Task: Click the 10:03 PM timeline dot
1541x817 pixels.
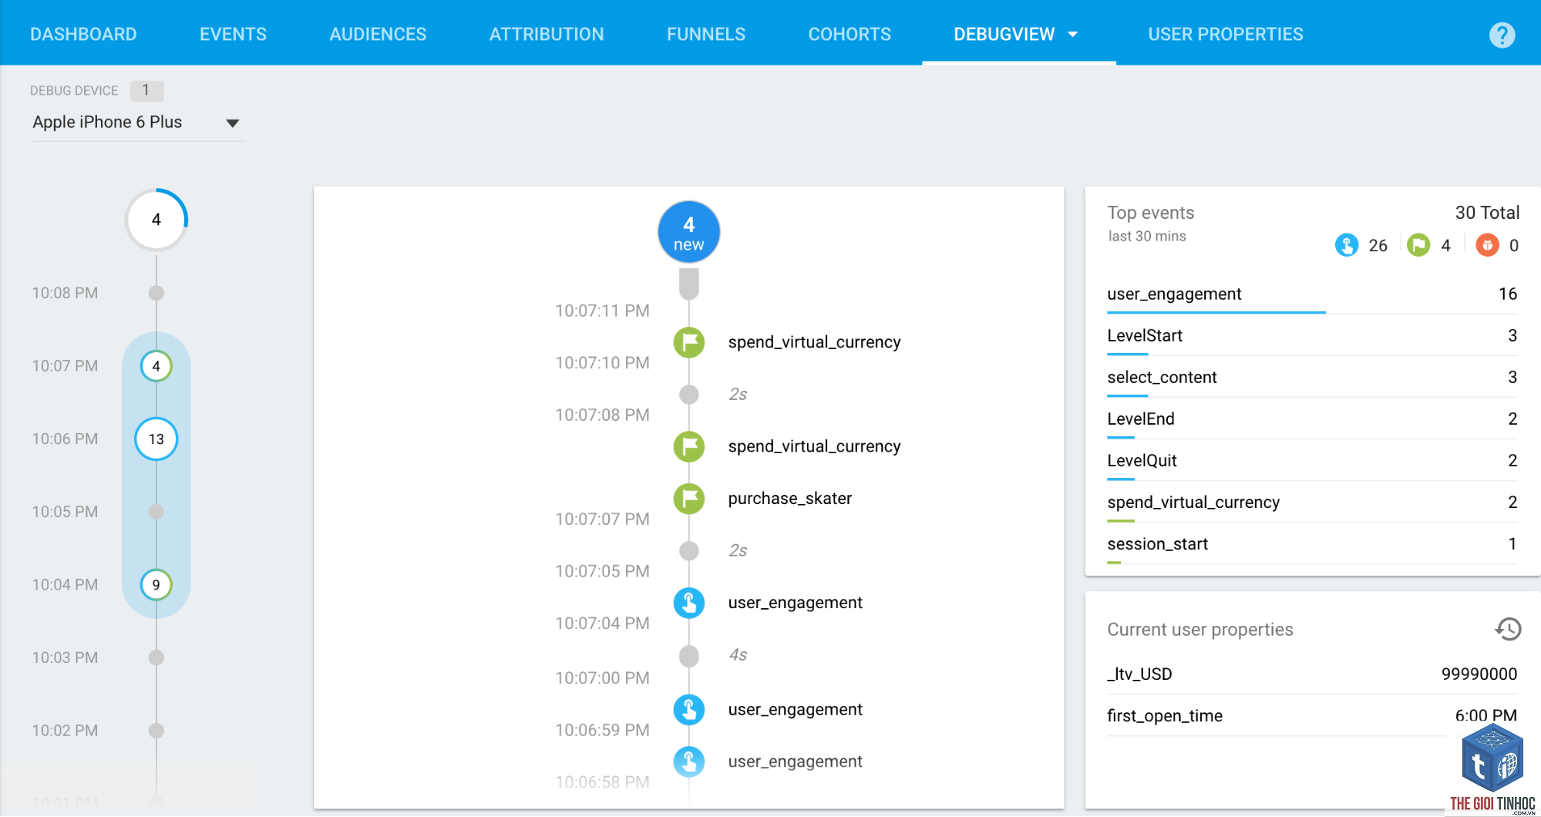Action: [x=156, y=657]
